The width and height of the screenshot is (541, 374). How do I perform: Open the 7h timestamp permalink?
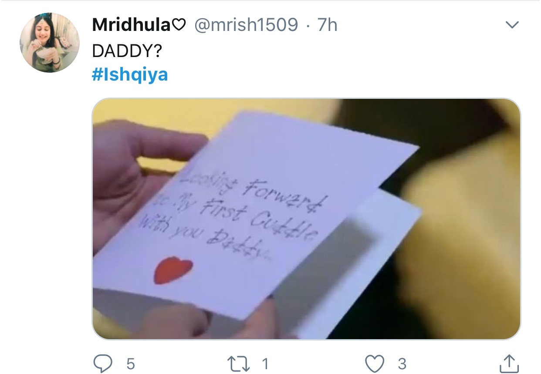327,25
